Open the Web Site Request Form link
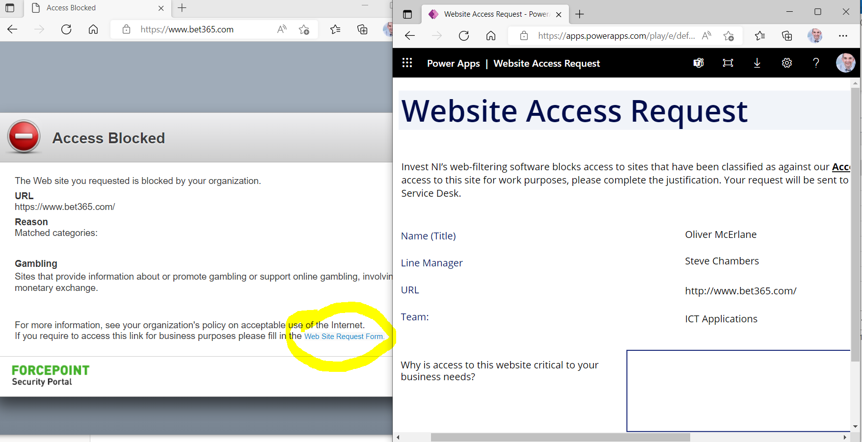Screen dimensions: 862x442 pos(344,337)
